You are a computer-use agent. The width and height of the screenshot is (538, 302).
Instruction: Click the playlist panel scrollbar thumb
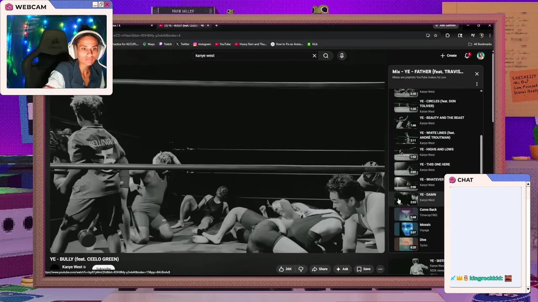coord(481,154)
